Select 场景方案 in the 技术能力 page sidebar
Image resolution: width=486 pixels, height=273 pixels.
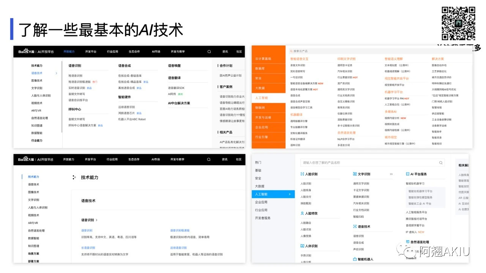[33, 254]
